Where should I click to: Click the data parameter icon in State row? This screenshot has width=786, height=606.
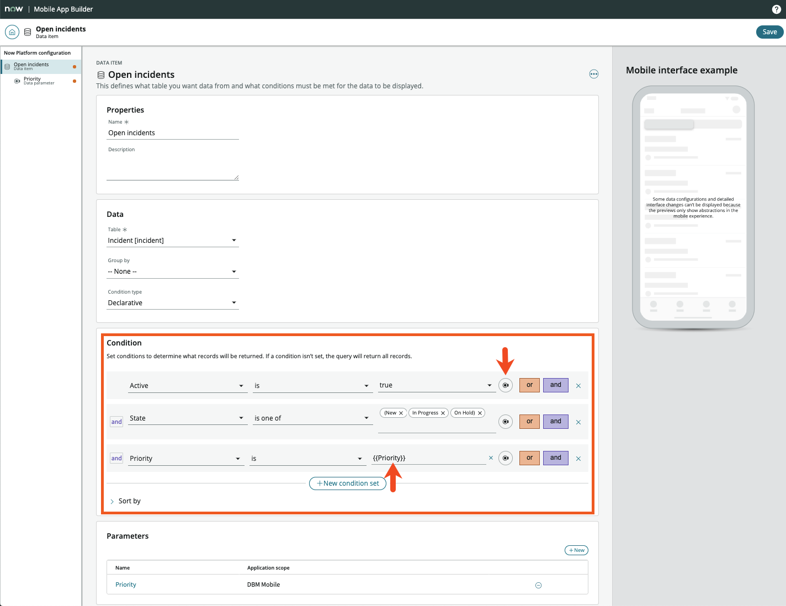506,422
